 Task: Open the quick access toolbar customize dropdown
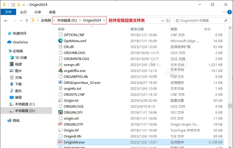24,5
